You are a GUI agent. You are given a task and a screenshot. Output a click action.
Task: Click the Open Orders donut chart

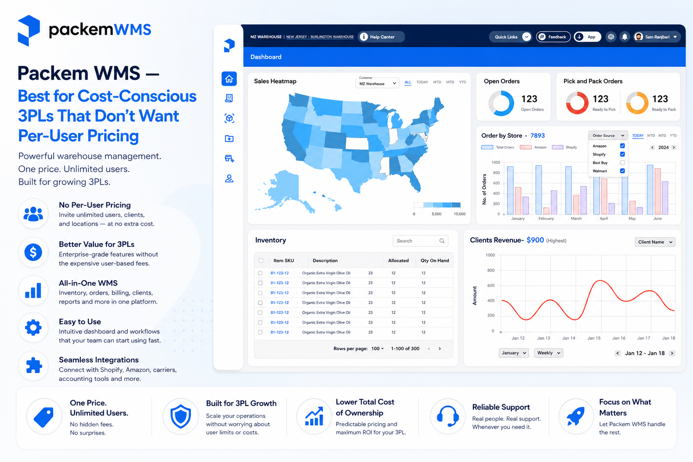(501, 103)
